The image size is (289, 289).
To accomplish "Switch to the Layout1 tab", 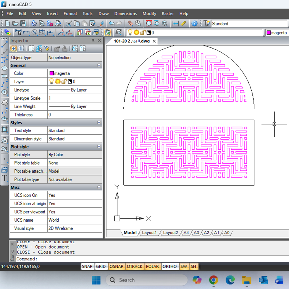I will (x=149, y=233).
